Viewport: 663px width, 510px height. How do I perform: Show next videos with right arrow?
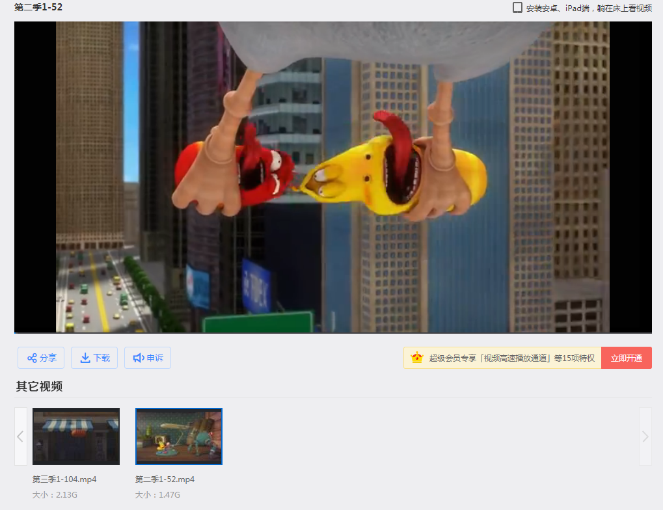(645, 436)
